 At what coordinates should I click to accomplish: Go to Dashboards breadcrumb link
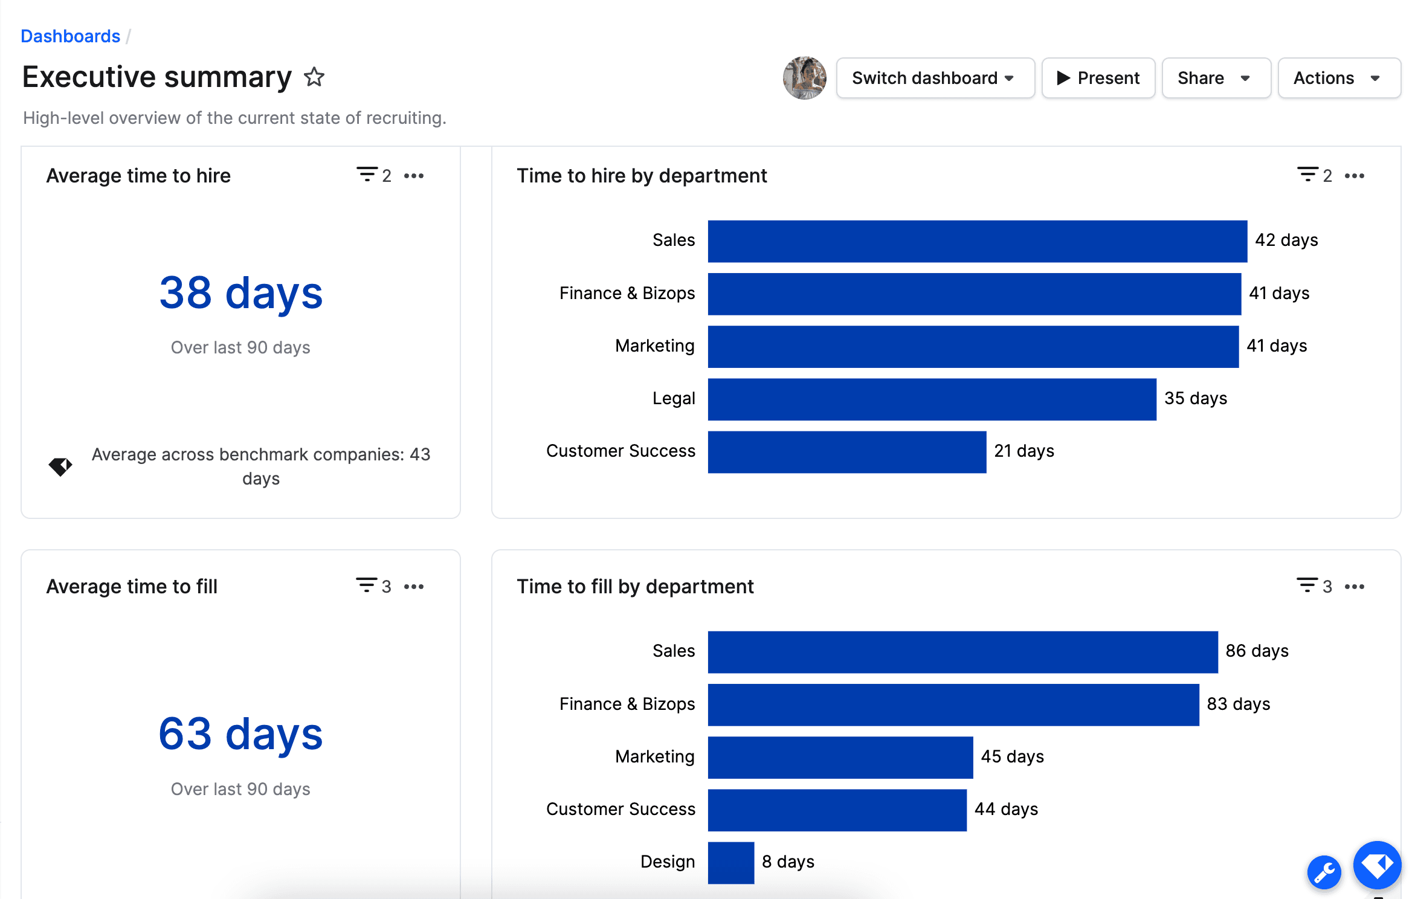pos(70,36)
